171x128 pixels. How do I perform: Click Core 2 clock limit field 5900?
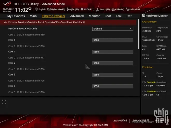(x=112, y=63)
